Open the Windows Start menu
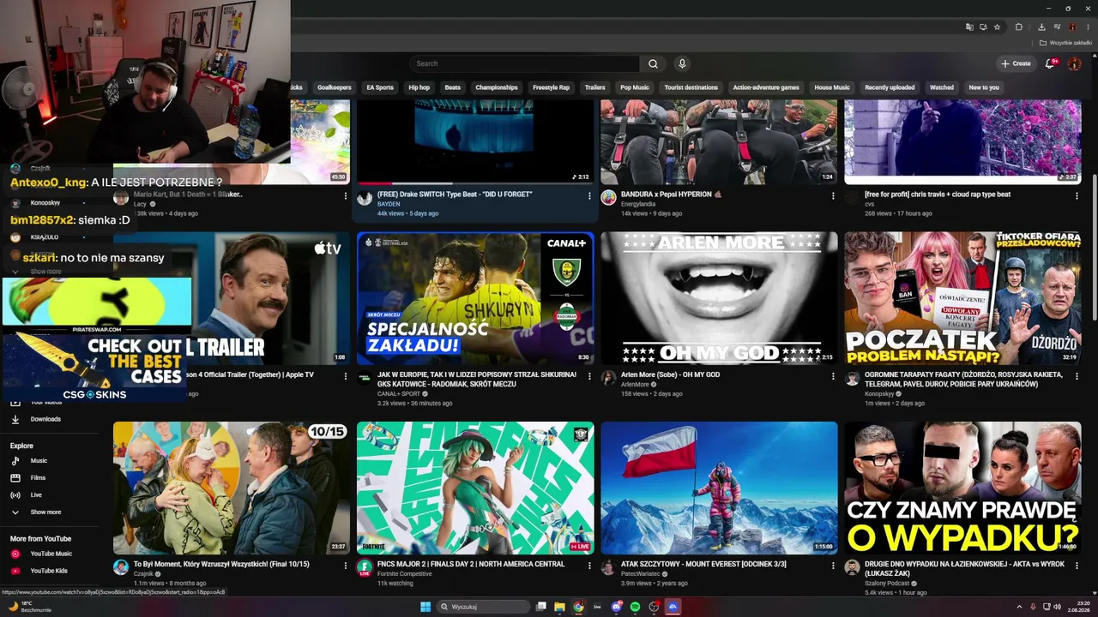Image resolution: width=1098 pixels, height=617 pixels. pyautogui.click(x=425, y=607)
